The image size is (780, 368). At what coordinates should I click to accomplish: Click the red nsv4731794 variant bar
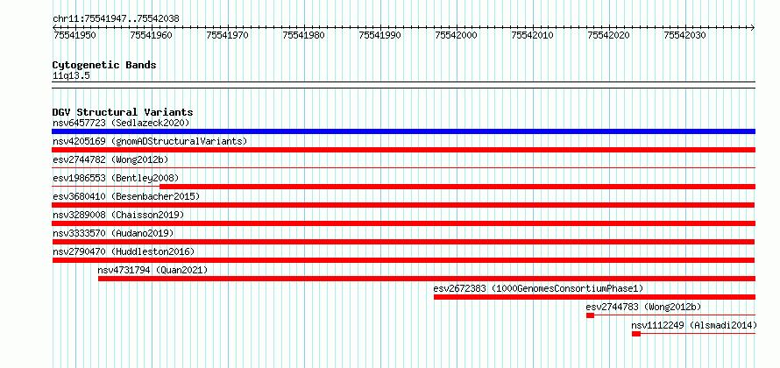click(426, 279)
